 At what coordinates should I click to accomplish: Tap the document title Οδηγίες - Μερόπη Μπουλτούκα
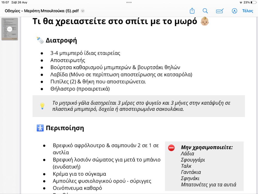tap(42, 11)
